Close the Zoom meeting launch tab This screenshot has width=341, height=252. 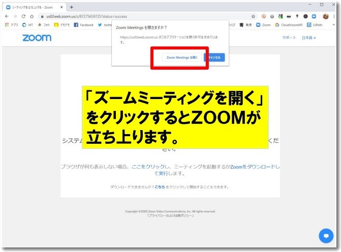61,7
